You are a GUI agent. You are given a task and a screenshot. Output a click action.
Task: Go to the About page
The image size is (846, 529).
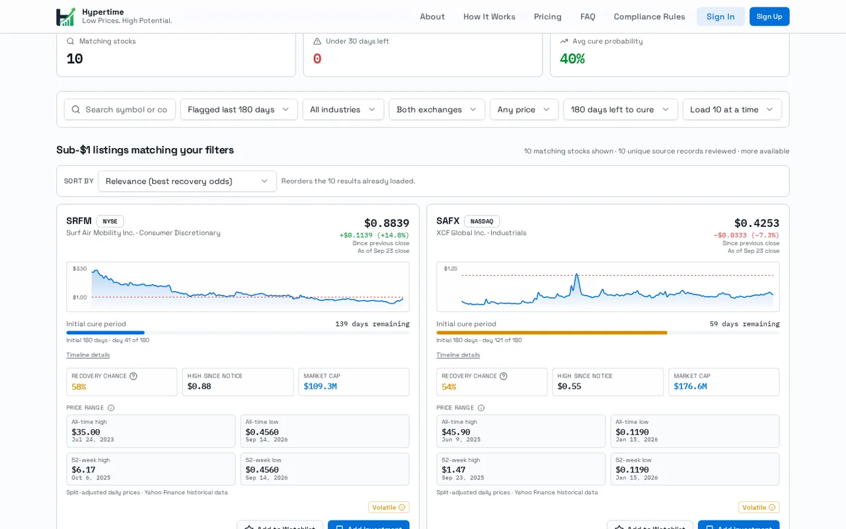432,17
